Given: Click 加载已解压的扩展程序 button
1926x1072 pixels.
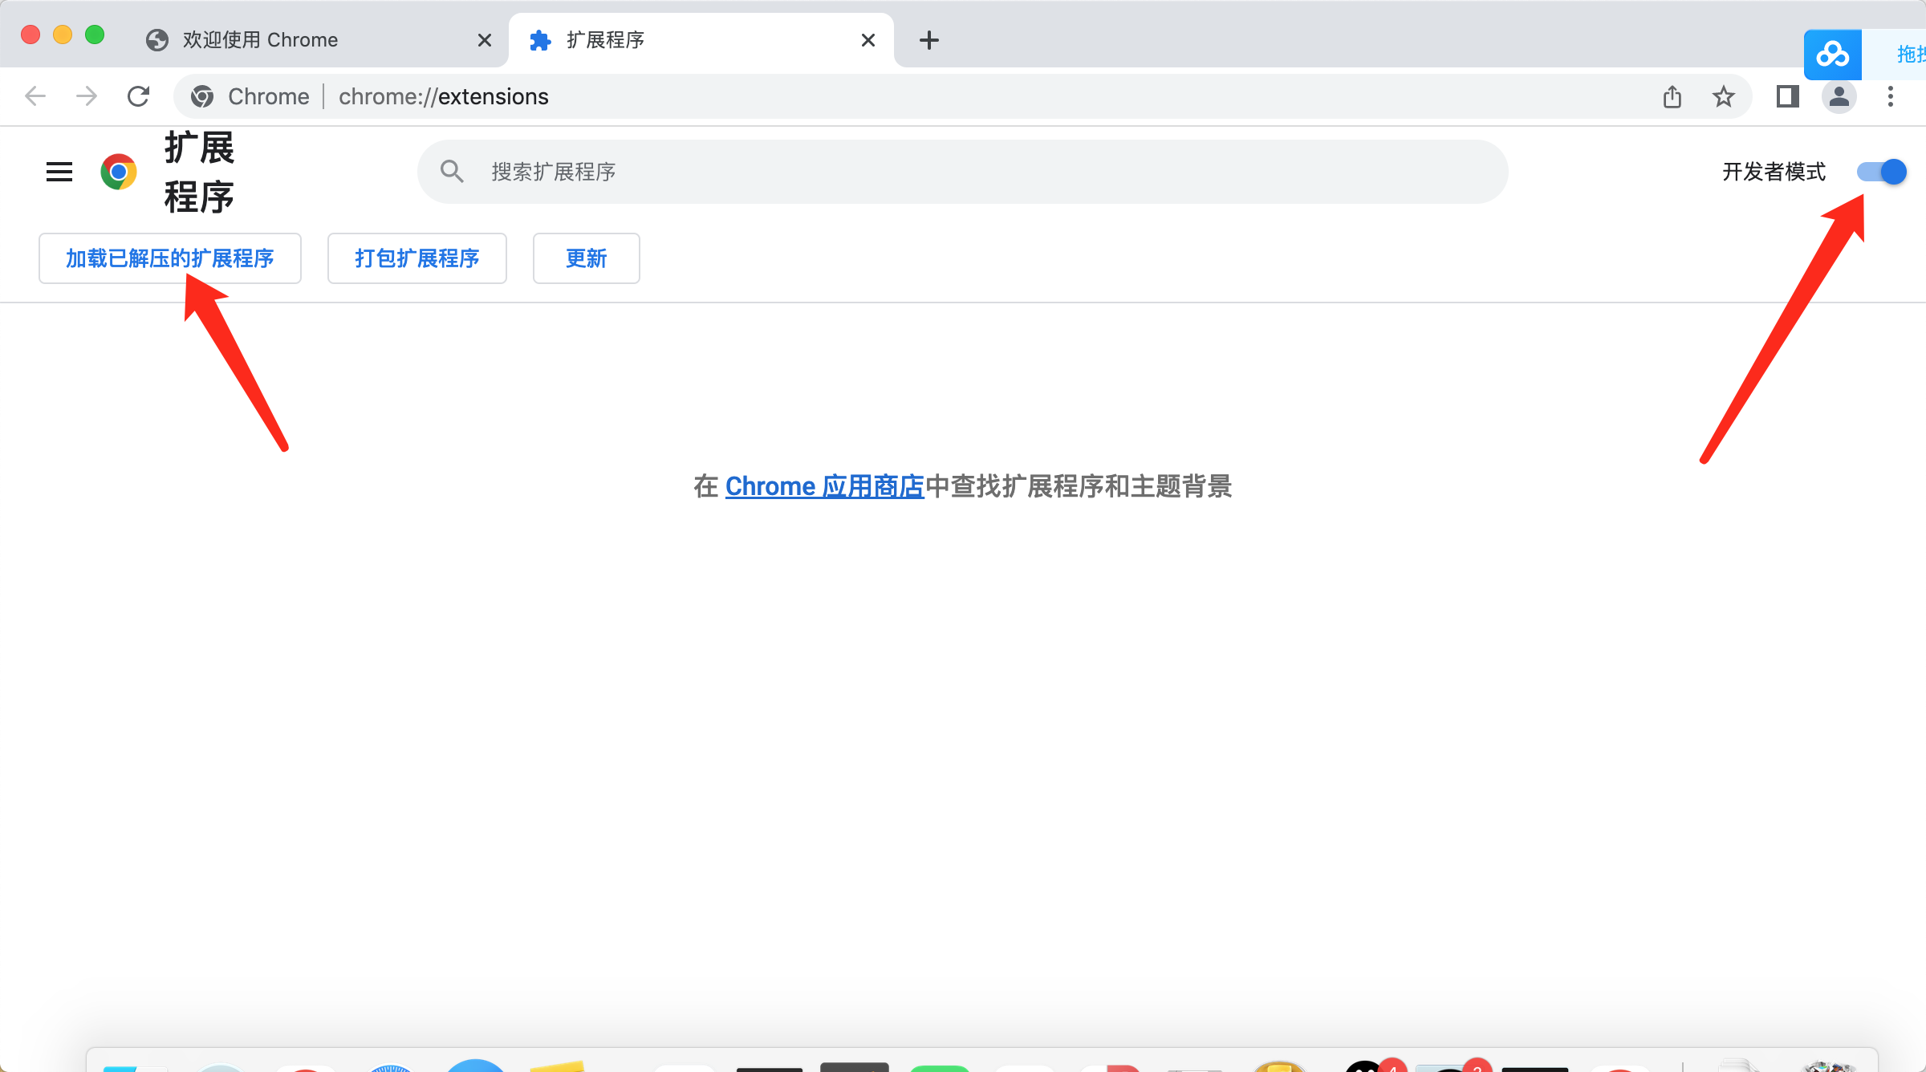Looking at the screenshot, I should (170, 258).
